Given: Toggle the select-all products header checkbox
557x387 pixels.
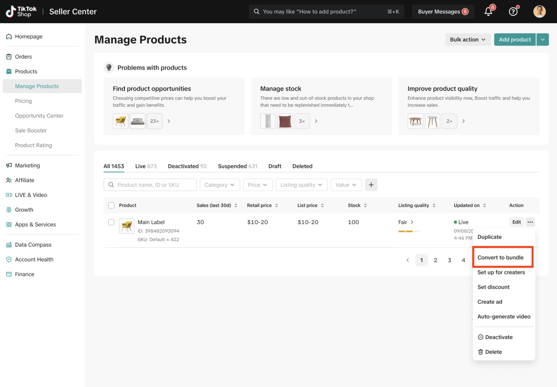Looking at the screenshot, I should [x=111, y=205].
